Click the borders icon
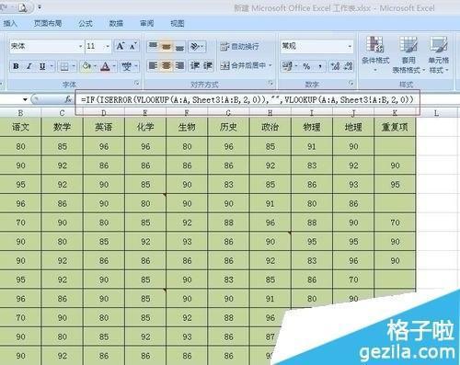Image resolution: width=460 pixels, height=365 pixels. tap(64, 66)
